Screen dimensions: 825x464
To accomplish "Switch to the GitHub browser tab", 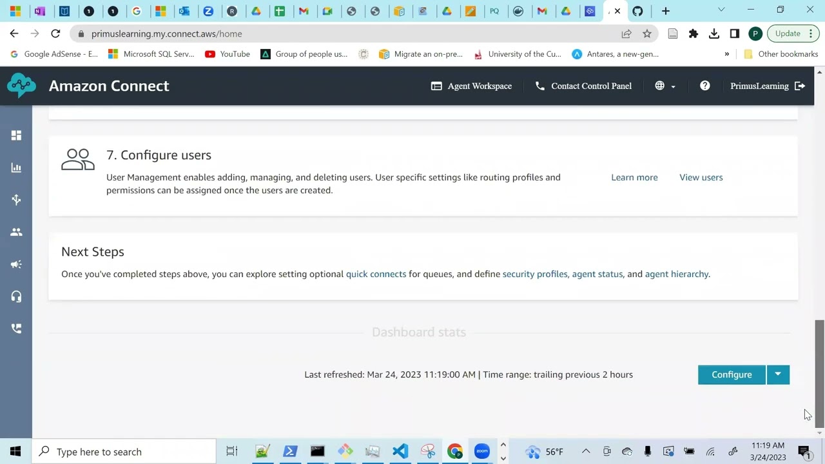I will (x=637, y=11).
